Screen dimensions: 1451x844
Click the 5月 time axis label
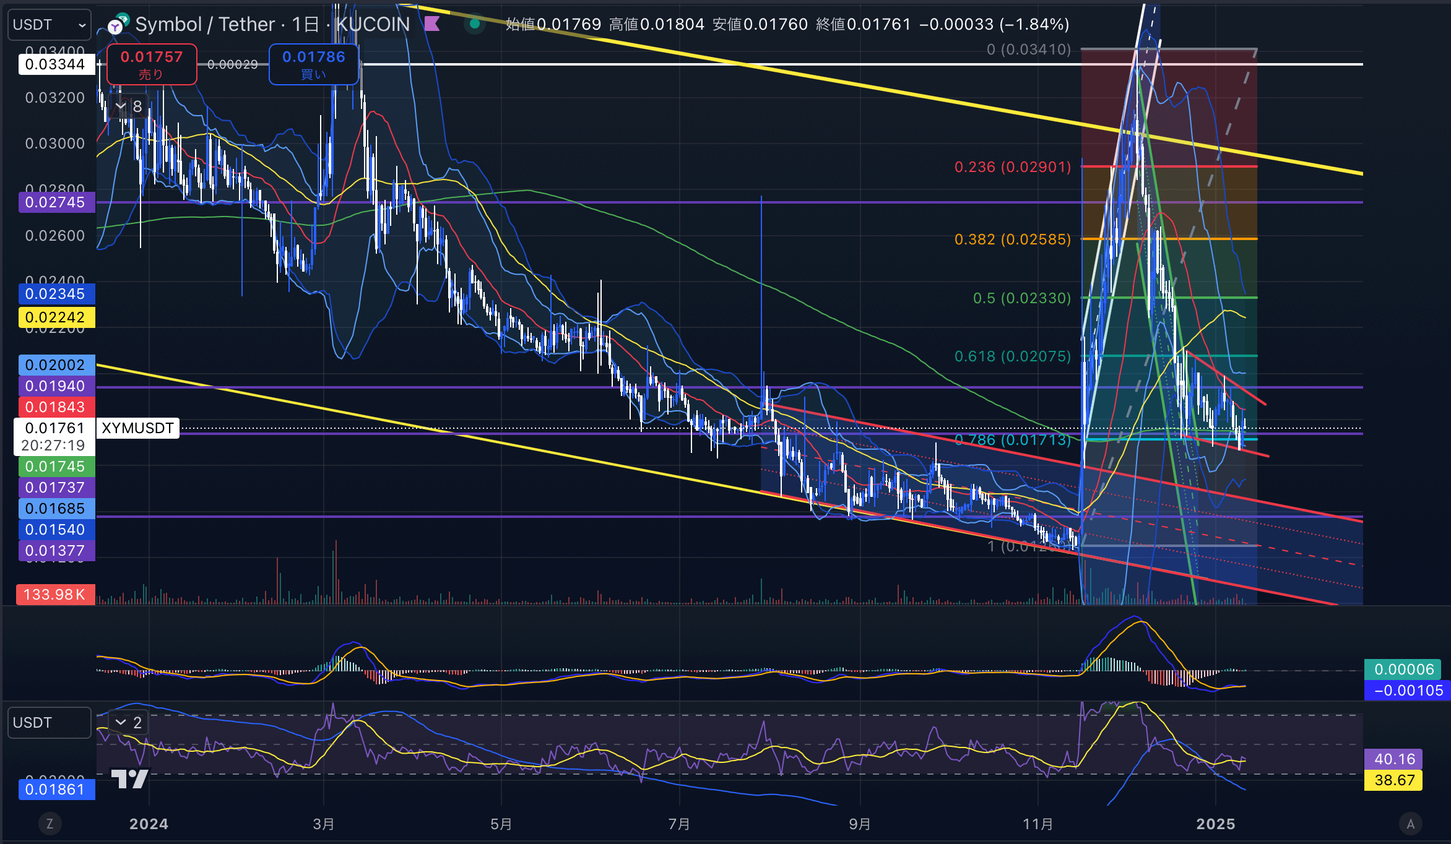501,824
